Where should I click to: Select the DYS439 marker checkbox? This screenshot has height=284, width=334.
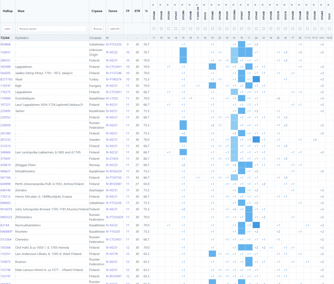point(249,29)
